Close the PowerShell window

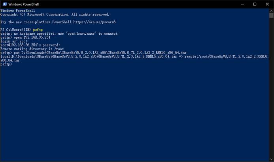tap(267, 4)
